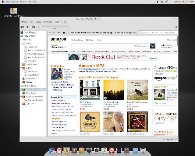Go to the store home page icon
Image resolution: width=195 pixels, height=156 pixels.
click(x=64, y=33)
